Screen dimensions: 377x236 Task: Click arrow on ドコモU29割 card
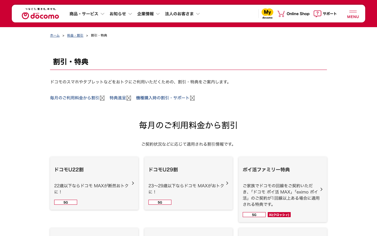coord(227,183)
